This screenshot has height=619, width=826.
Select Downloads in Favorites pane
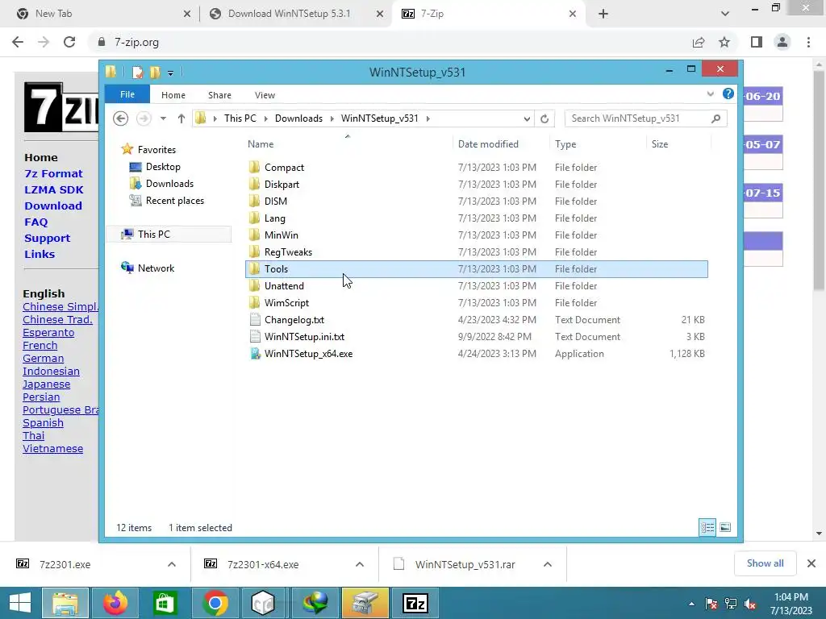coord(169,184)
